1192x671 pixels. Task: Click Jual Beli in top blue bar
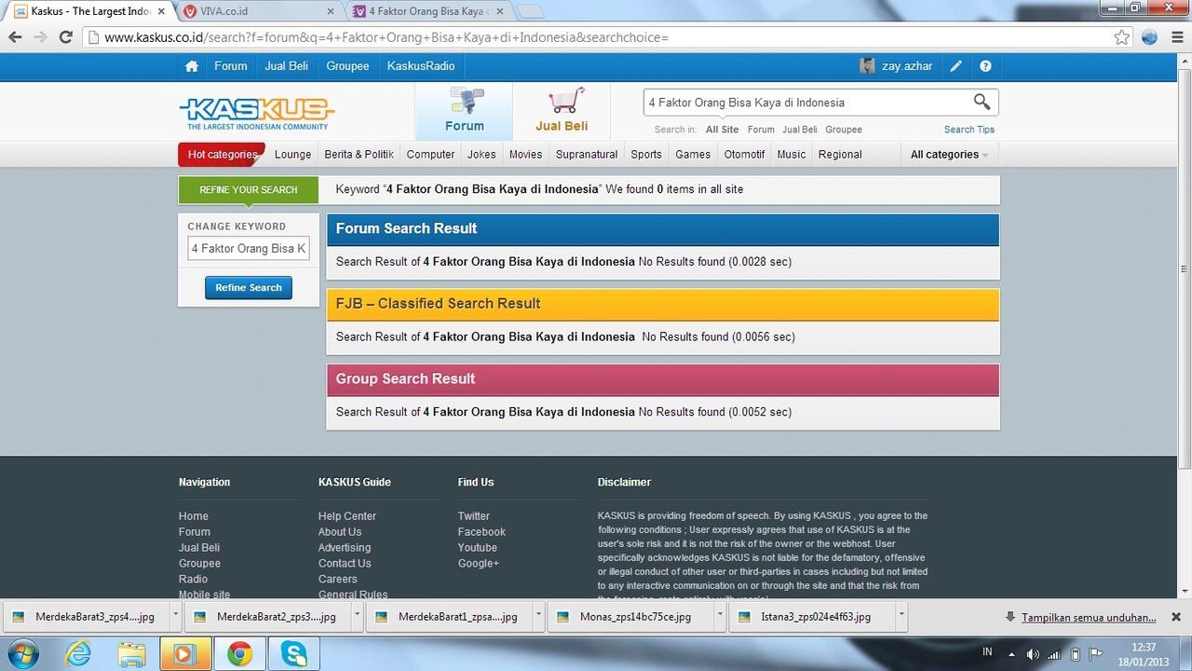[287, 66]
